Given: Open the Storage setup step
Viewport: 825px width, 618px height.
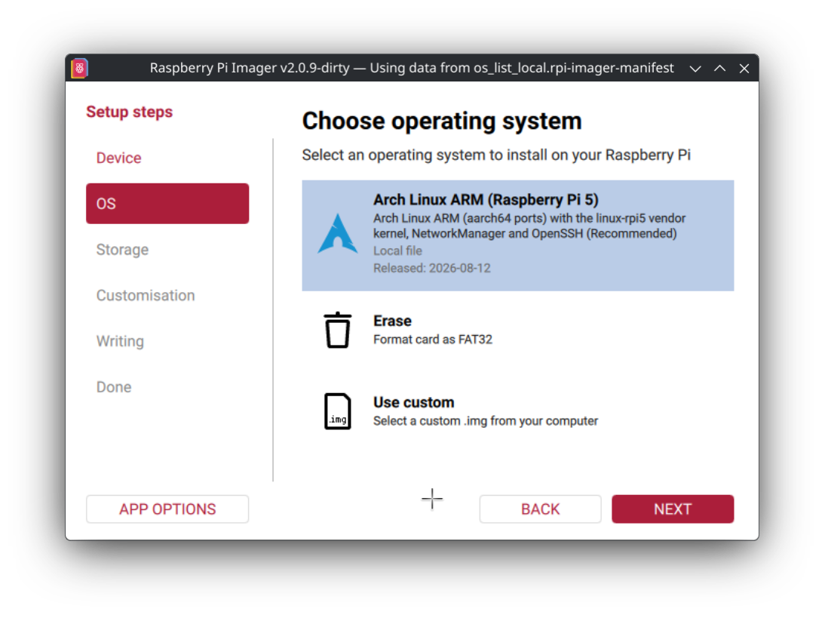Looking at the screenshot, I should click(x=123, y=250).
